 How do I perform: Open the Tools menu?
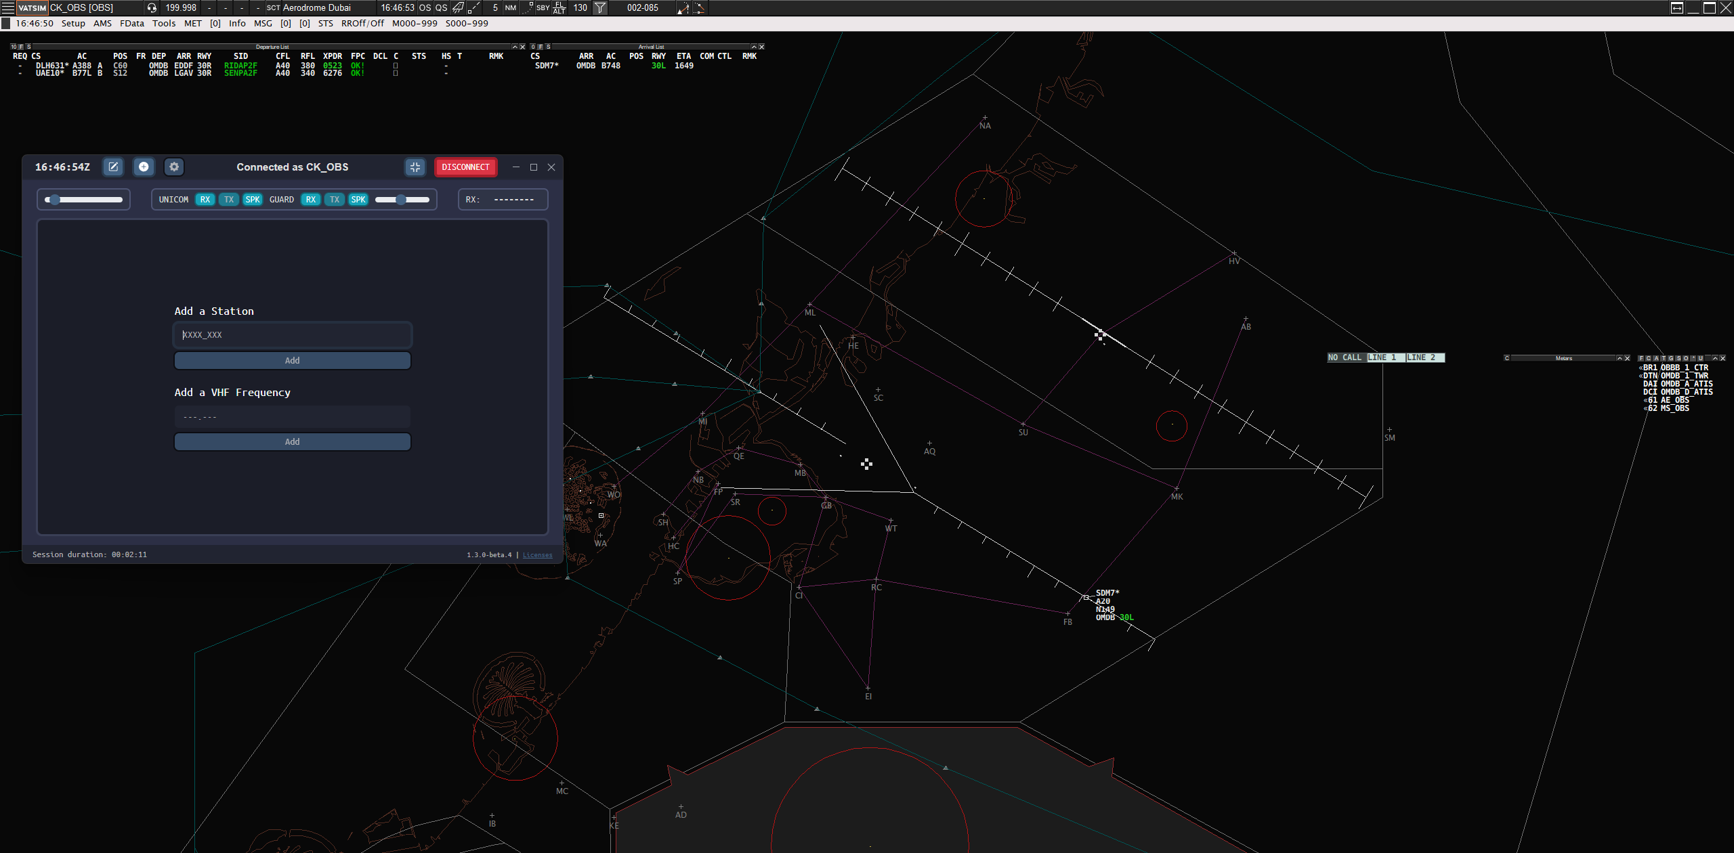[164, 23]
